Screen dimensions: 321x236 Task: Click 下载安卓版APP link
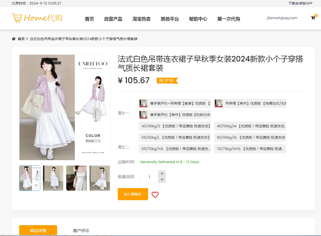click(x=300, y=3)
